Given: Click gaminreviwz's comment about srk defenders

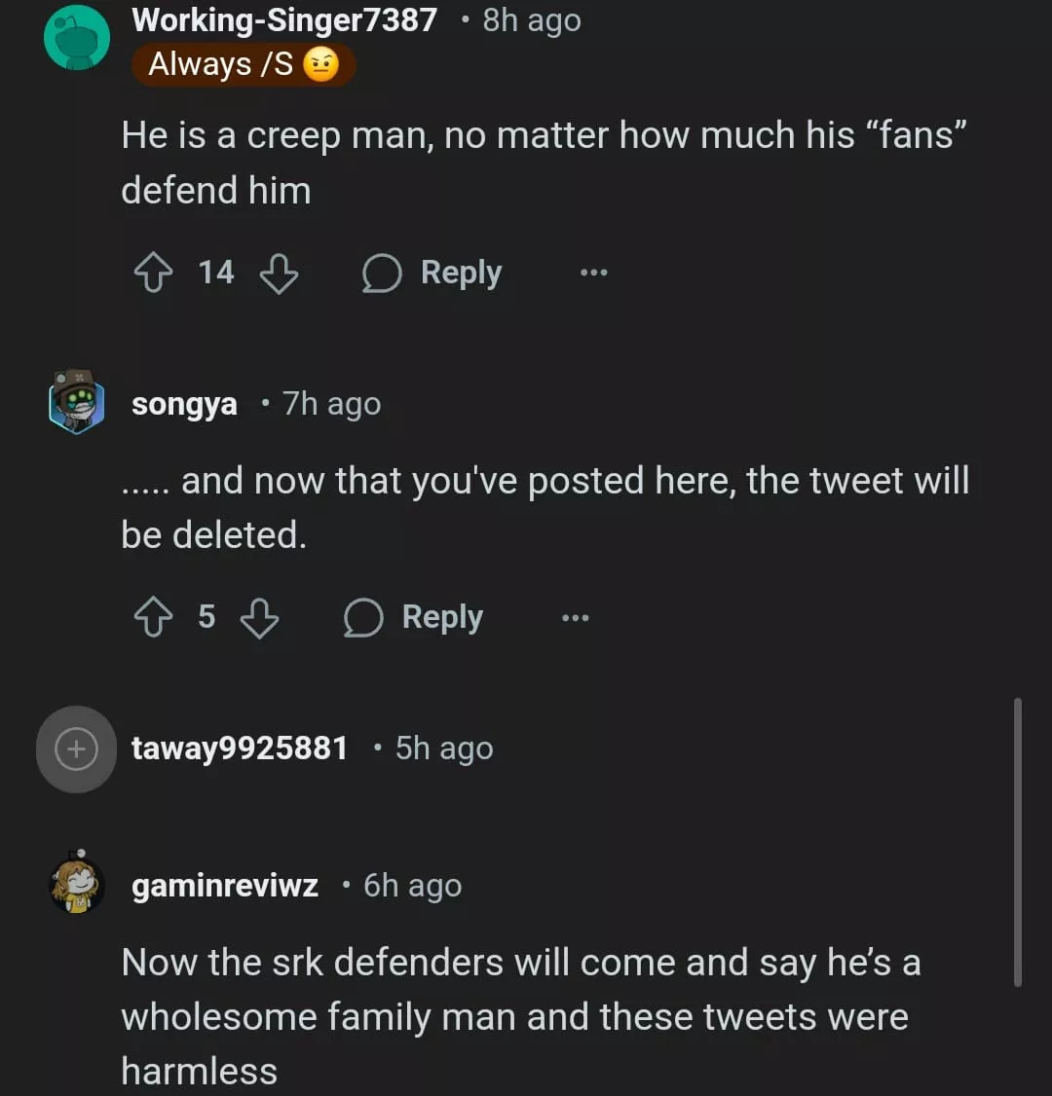Looking at the screenshot, I should (521, 1016).
